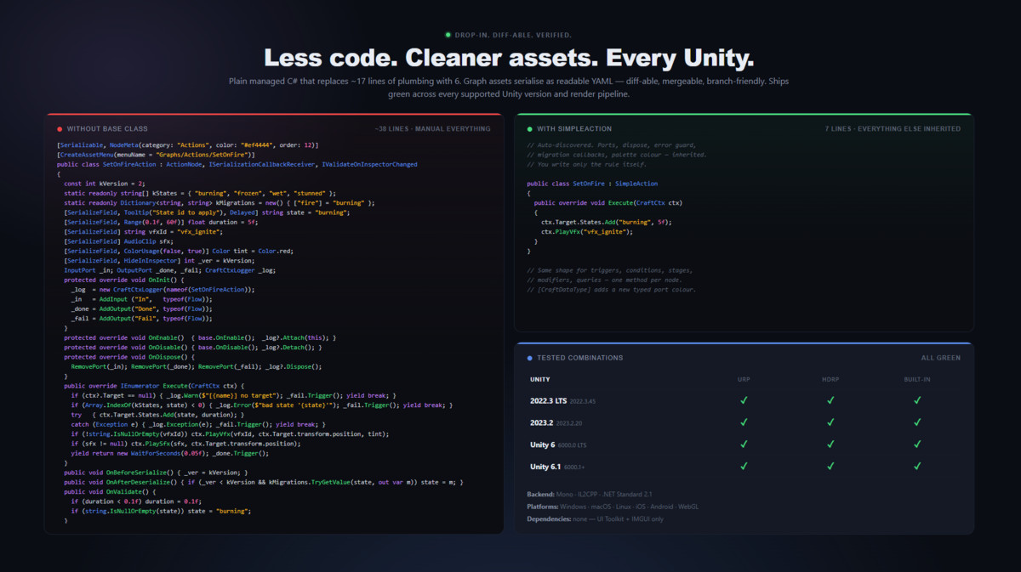
Task: Click the '2022.3.45' patch number
Action: pos(583,400)
